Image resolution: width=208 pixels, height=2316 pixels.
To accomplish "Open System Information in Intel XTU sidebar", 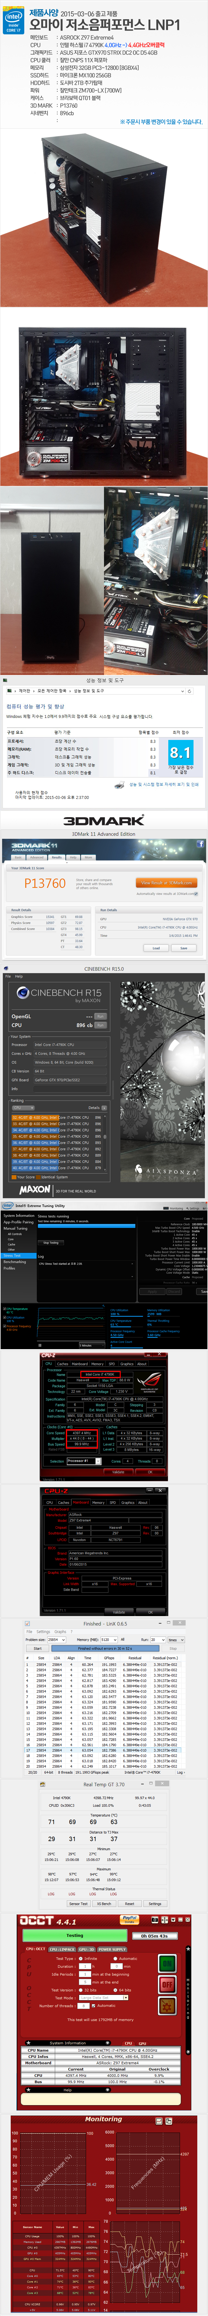I will (19, 1216).
